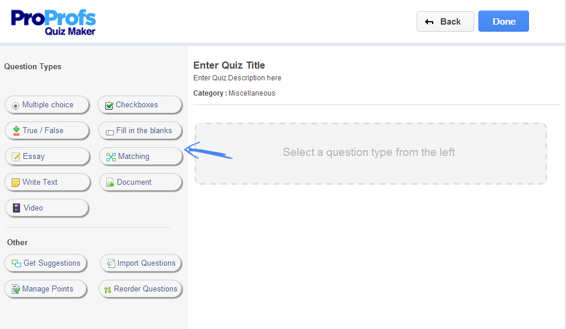Click the Get Suggestions icon
Viewport: 566px width, 329px height.
coord(16,263)
